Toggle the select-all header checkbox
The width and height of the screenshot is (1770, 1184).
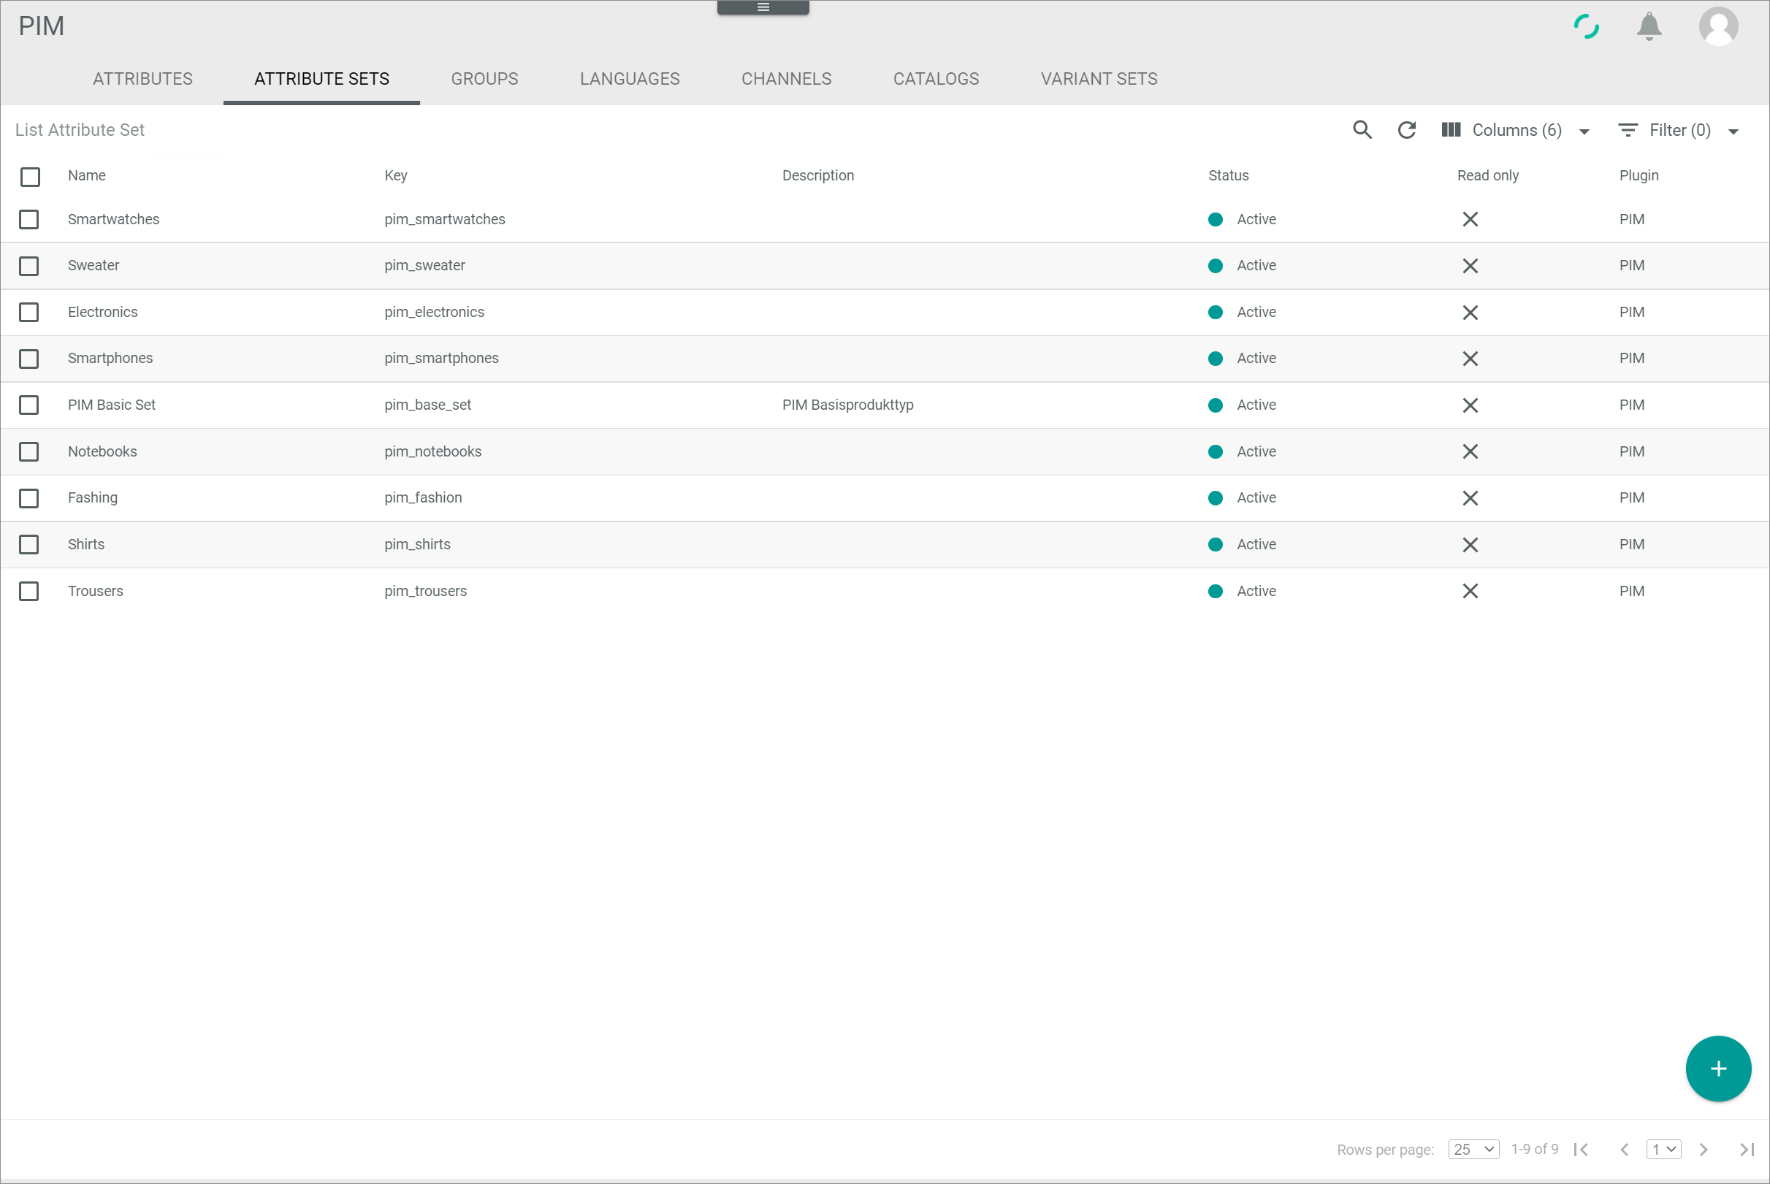[x=30, y=177]
